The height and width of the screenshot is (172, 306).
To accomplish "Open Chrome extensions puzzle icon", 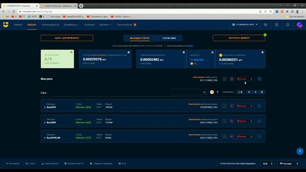I will click(287, 11).
